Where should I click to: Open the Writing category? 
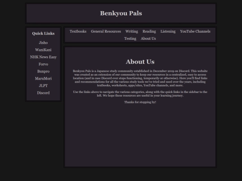point(132,31)
